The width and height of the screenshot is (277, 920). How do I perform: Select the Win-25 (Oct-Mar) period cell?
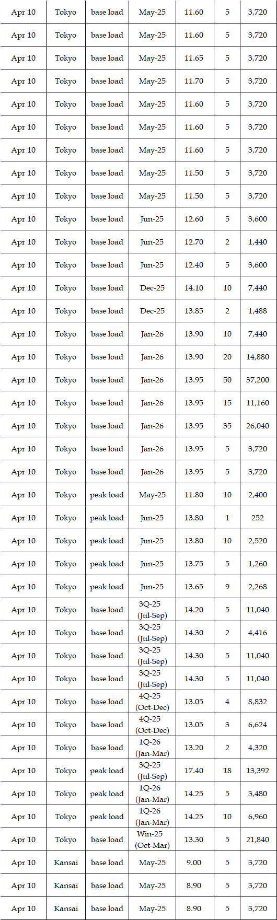[152, 840]
